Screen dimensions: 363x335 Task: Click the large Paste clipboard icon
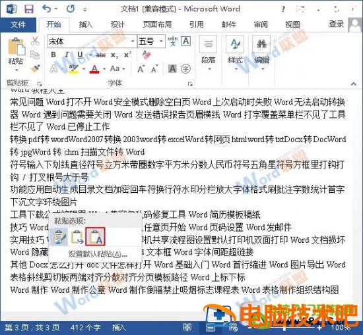(16, 47)
